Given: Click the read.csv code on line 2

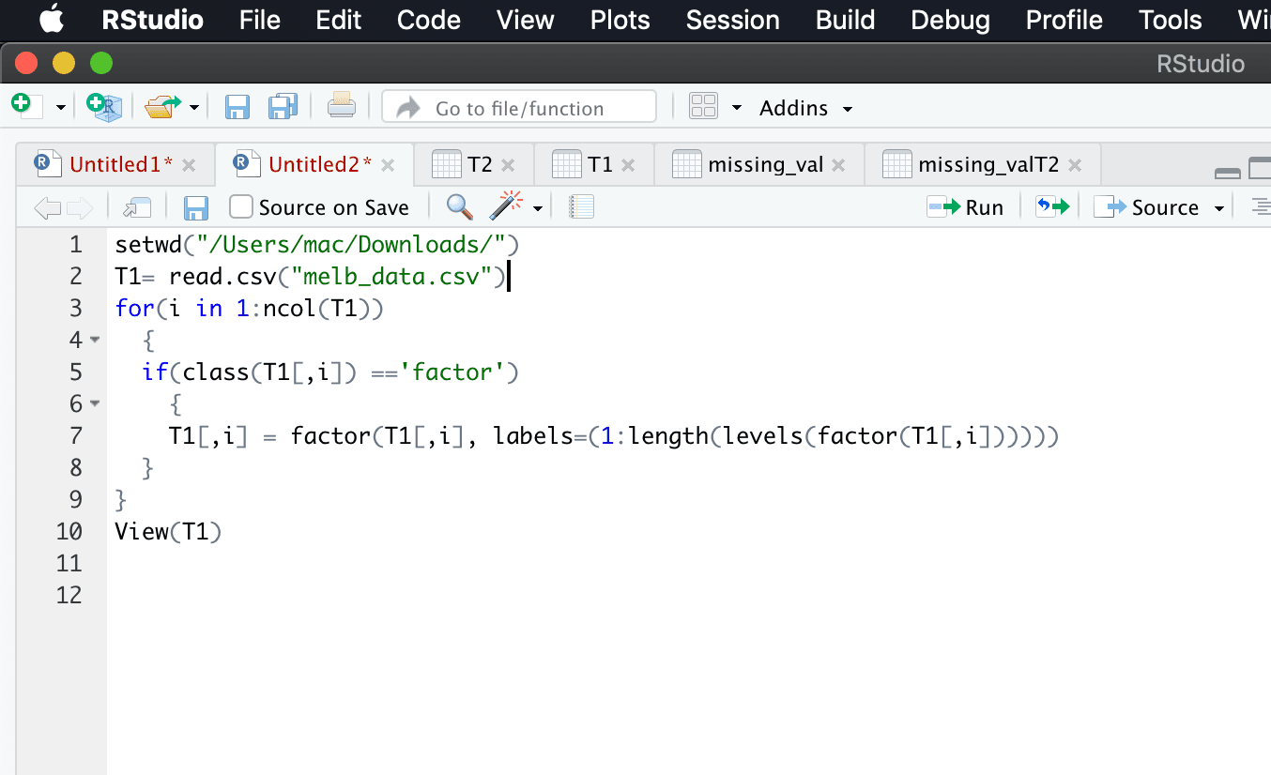Looking at the screenshot, I should click(311, 277).
